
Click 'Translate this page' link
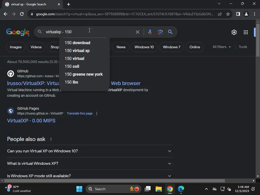coord(79,113)
